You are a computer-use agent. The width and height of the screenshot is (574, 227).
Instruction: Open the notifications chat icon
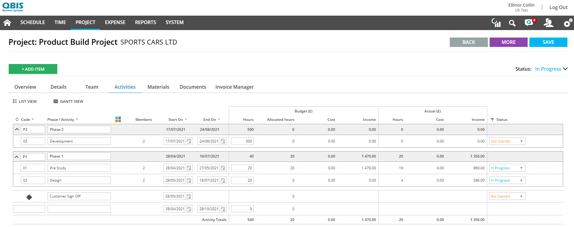[529, 23]
